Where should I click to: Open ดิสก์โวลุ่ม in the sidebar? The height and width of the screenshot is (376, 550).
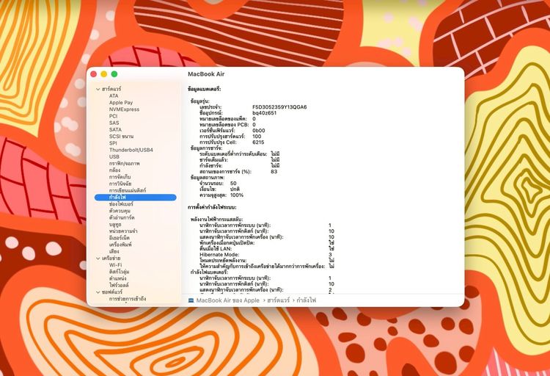pos(120,272)
